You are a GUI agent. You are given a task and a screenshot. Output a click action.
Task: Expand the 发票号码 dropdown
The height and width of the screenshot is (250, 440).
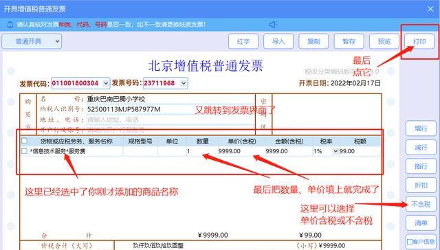(x=184, y=83)
